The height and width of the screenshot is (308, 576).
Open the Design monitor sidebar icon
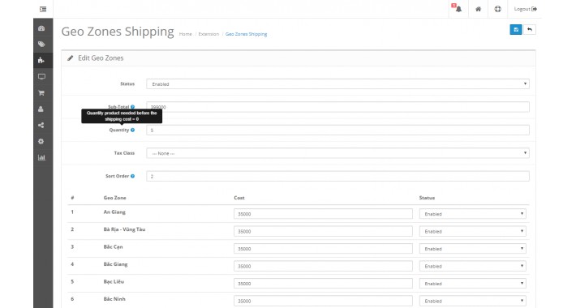pyautogui.click(x=41, y=77)
